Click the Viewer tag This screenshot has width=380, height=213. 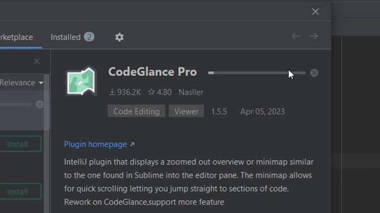pos(186,111)
